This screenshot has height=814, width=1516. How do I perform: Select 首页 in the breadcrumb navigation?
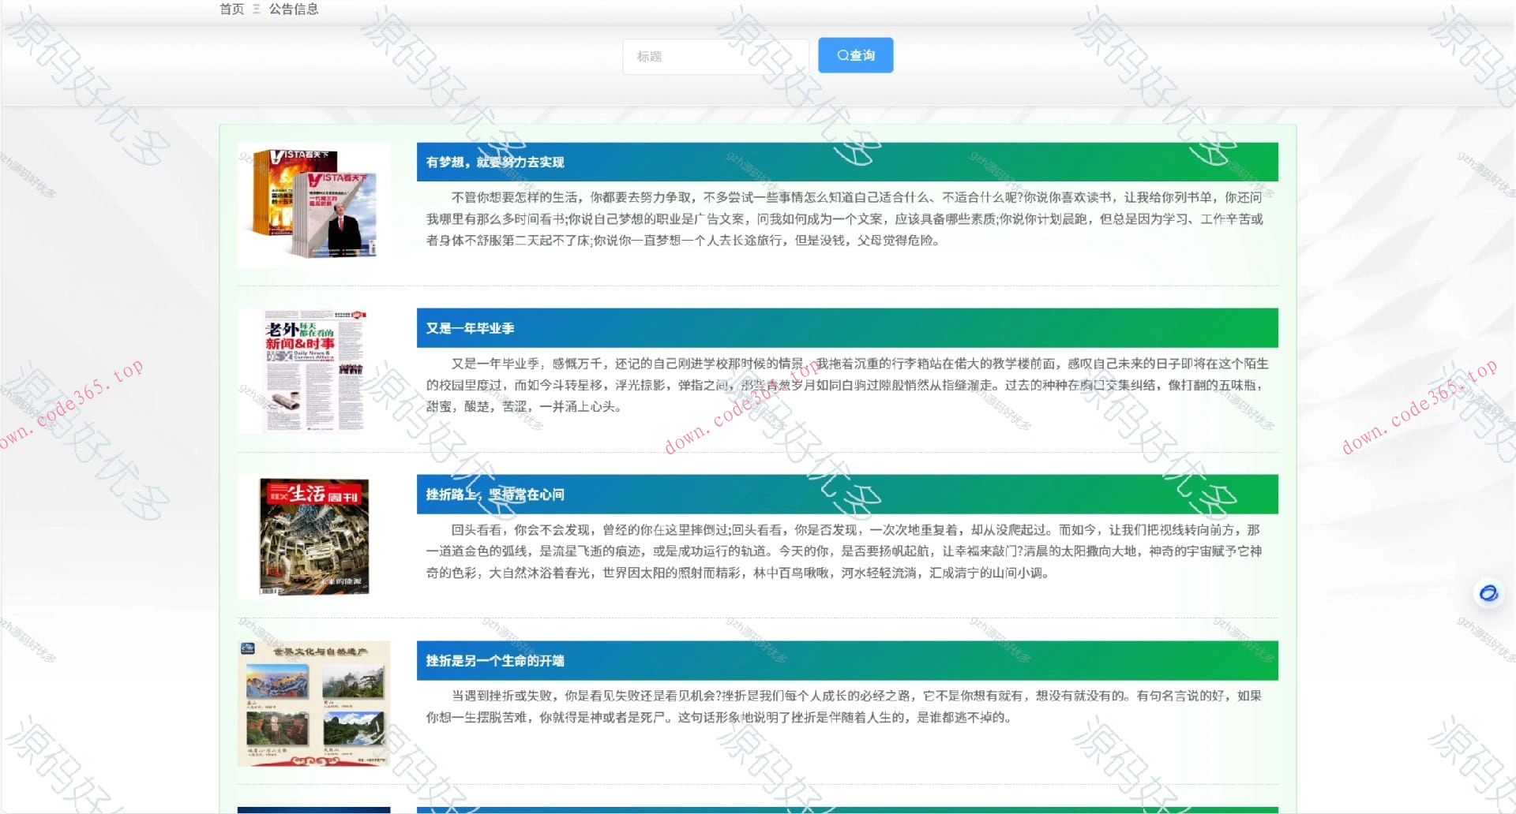(x=230, y=9)
